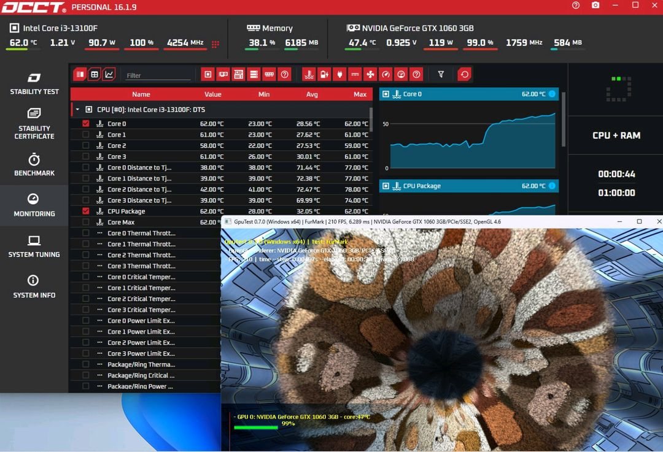The height and width of the screenshot is (452, 663).
Task: Click the Core 0 graph header
Action: (469, 94)
